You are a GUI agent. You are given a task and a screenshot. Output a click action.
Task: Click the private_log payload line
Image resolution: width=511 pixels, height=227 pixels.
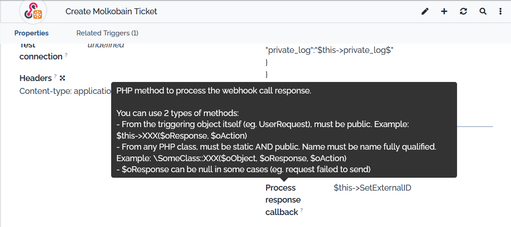pos(329,50)
